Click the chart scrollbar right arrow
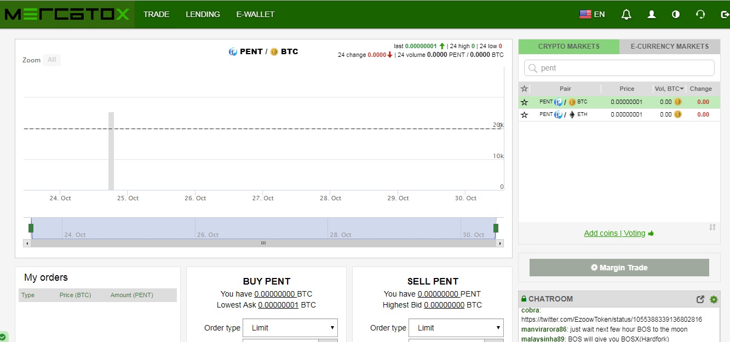Screen dimensions: 730x342 tap(500, 243)
